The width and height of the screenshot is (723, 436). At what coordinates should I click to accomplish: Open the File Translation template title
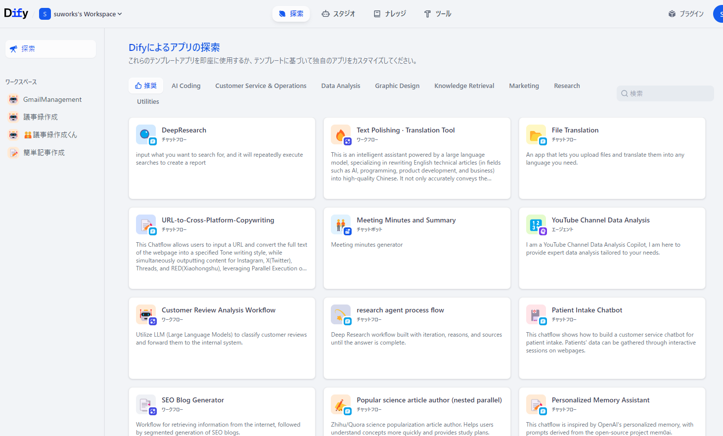coord(575,130)
